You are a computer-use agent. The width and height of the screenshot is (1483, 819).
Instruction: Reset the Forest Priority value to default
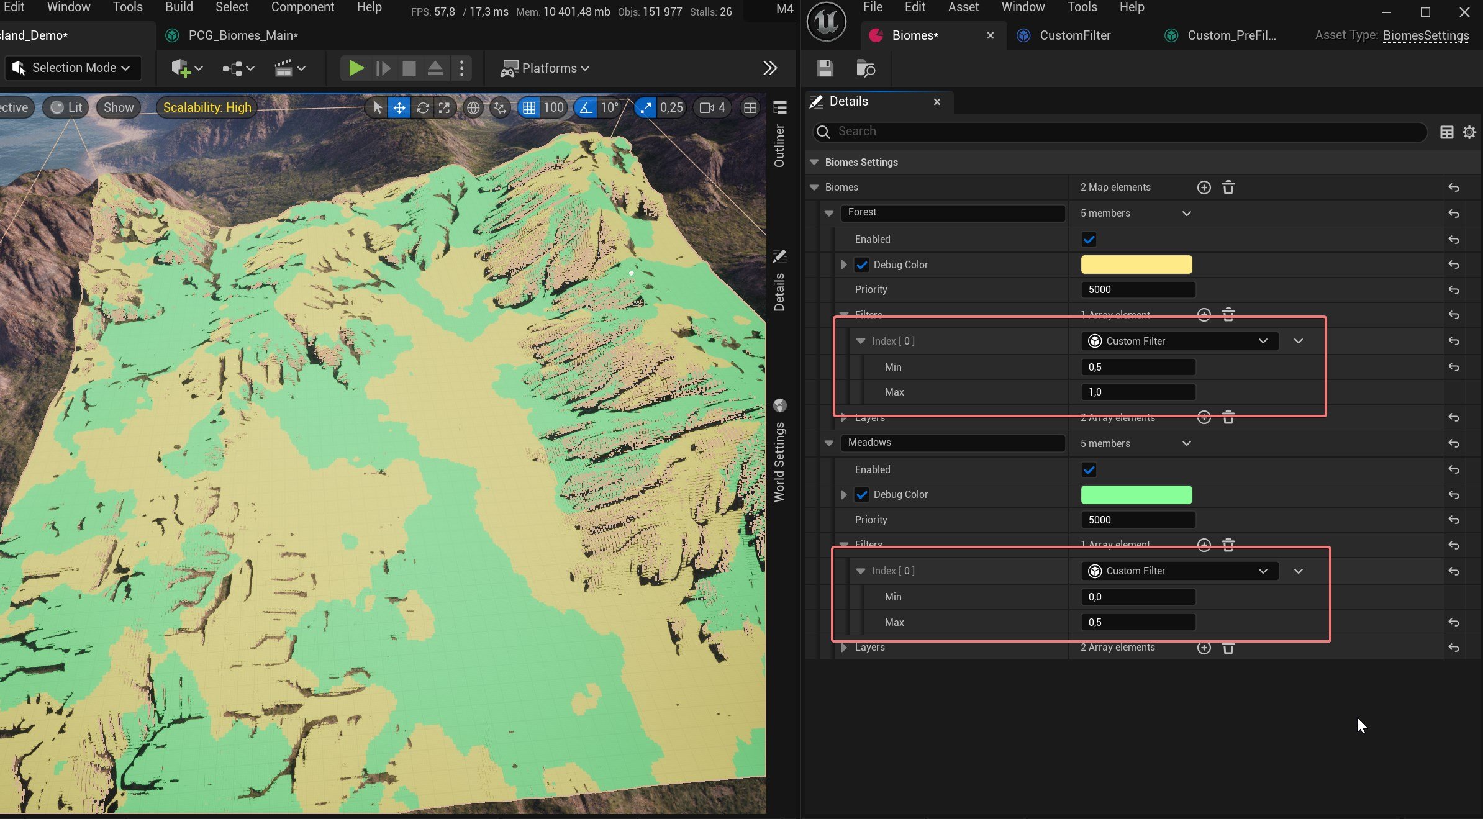click(1454, 290)
